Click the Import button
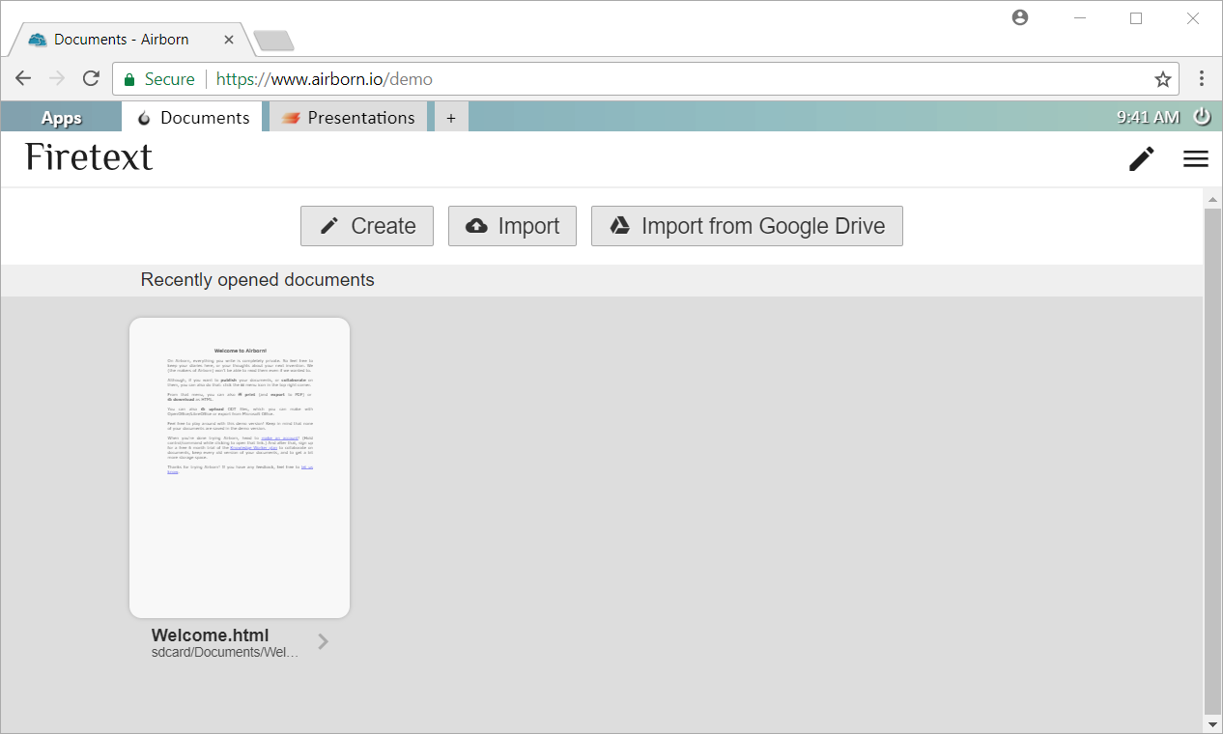The image size is (1223, 734). 513,226
